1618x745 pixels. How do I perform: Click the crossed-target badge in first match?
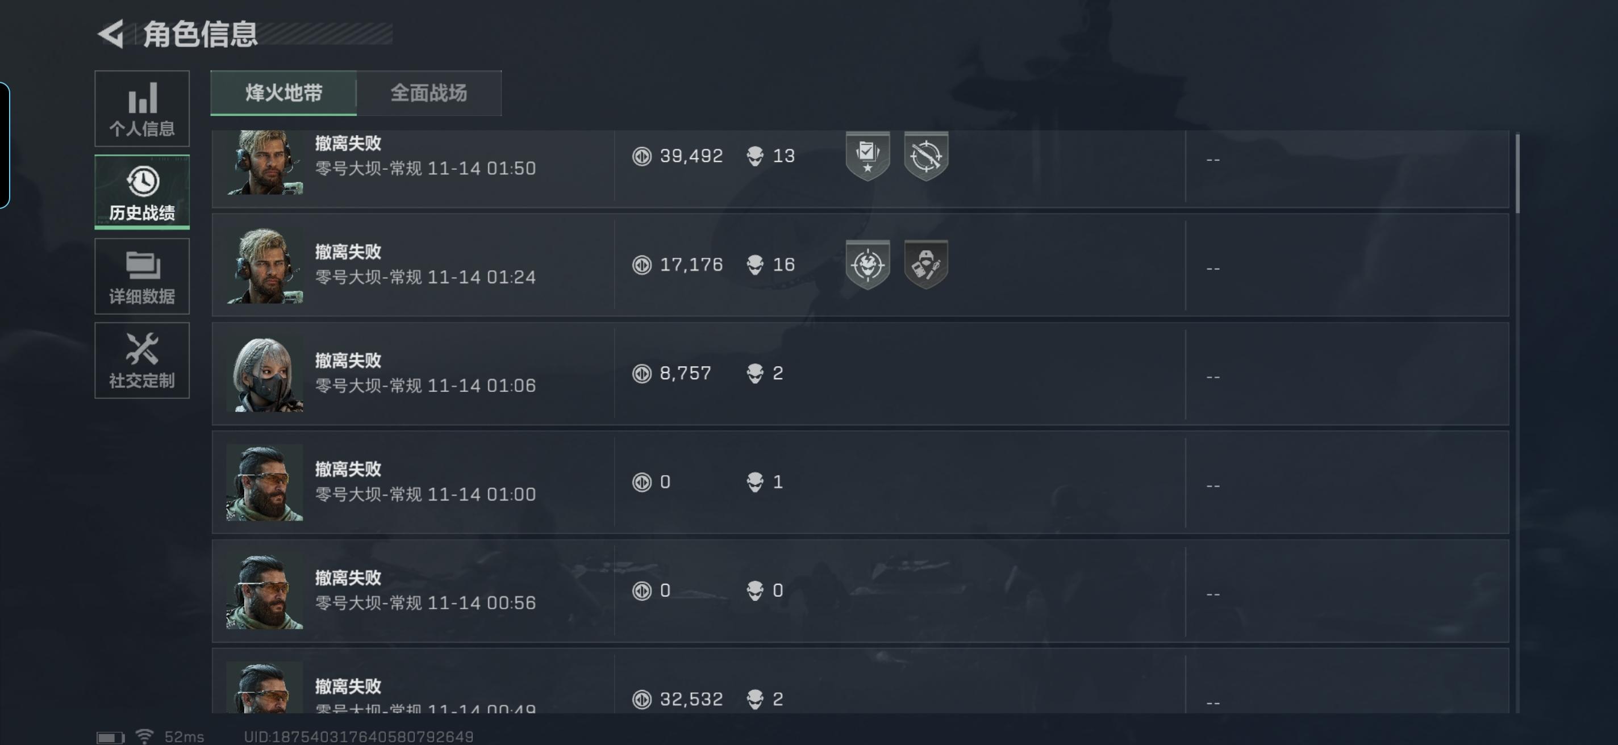926,156
